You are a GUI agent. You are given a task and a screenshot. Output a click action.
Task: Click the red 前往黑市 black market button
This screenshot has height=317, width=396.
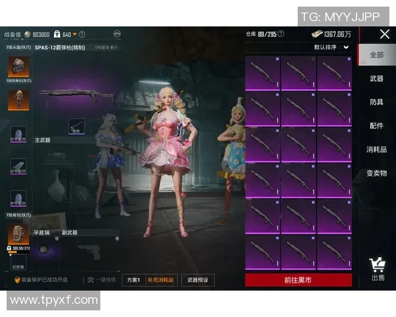(298, 280)
